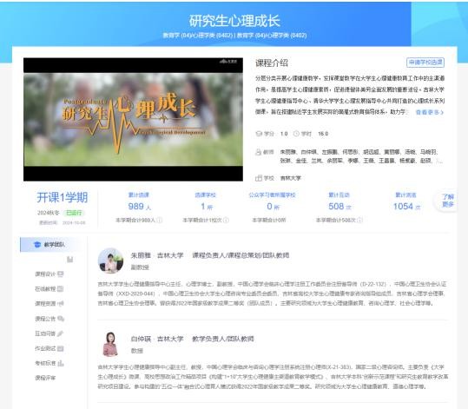
Task: Click teacher name 朱丽雅 in team list
Action: tap(141, 255)
